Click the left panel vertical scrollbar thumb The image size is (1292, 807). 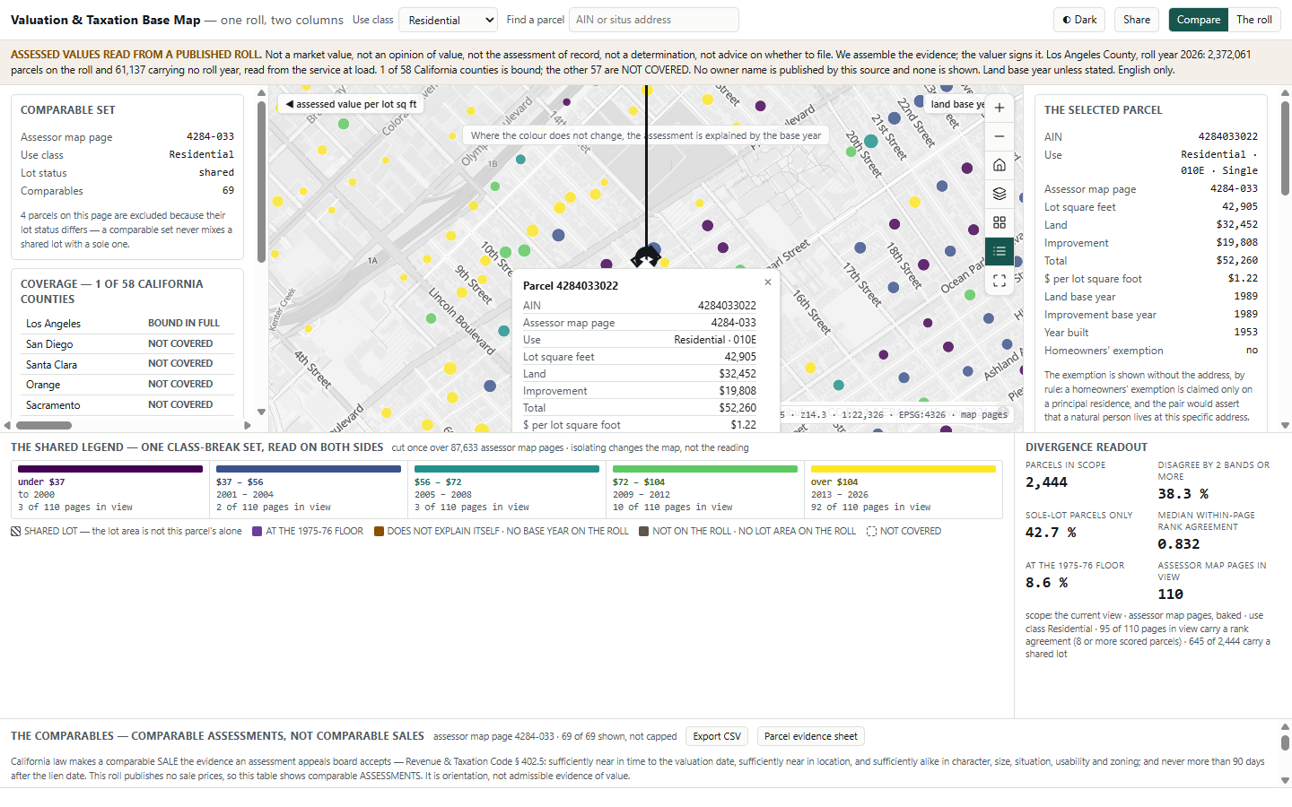pyautogui.click(x=261, y=182)
